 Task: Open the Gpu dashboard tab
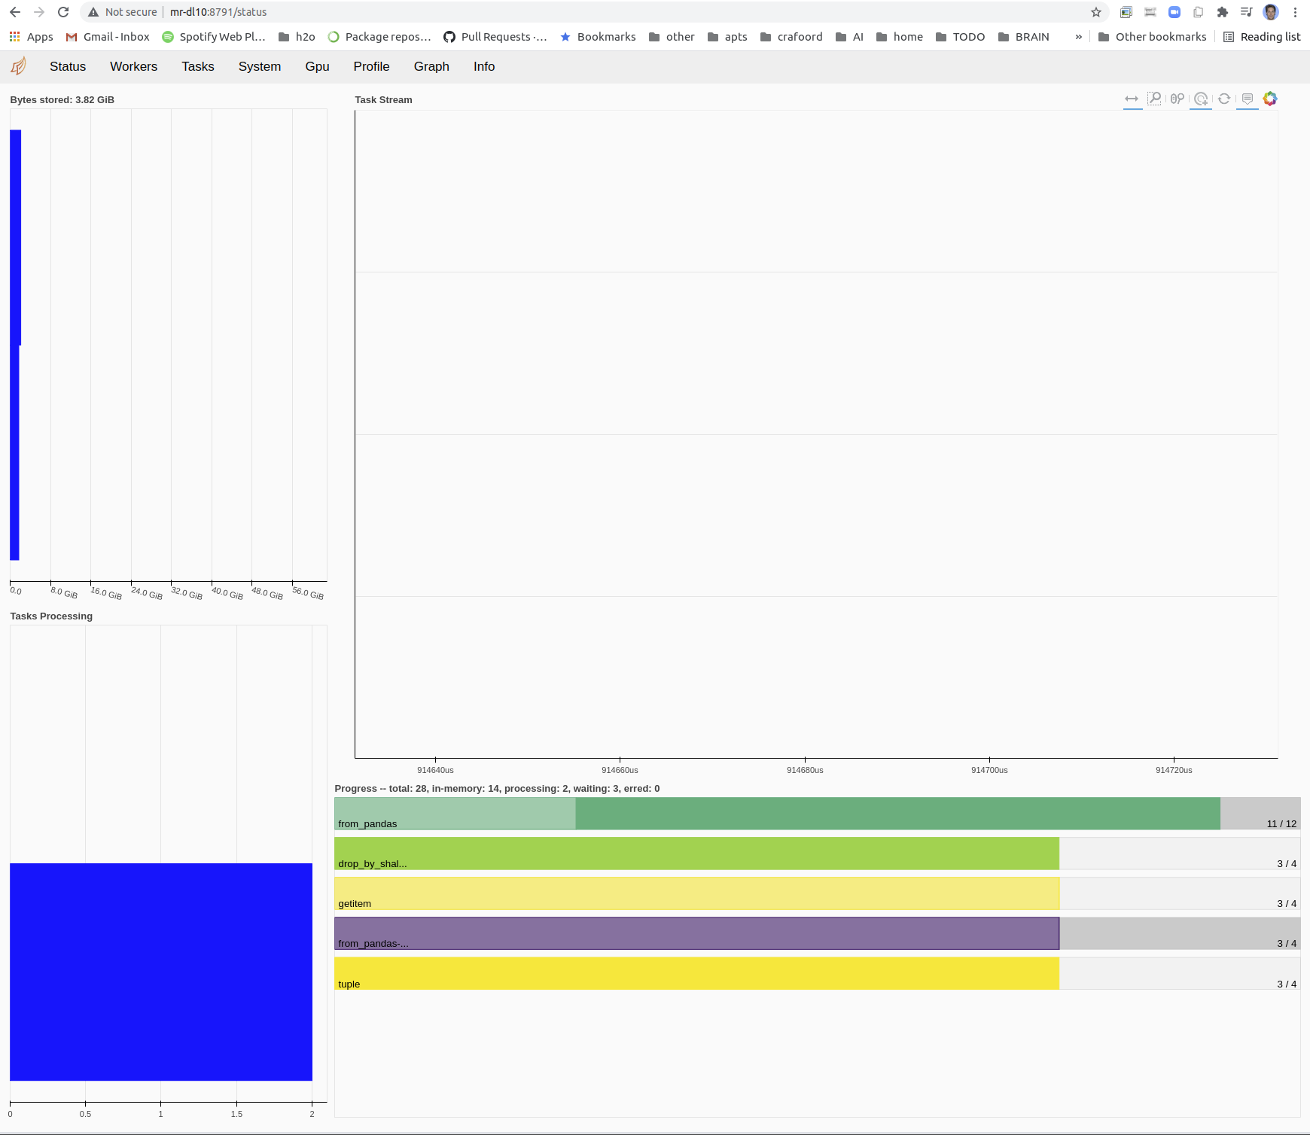point(317,66)
